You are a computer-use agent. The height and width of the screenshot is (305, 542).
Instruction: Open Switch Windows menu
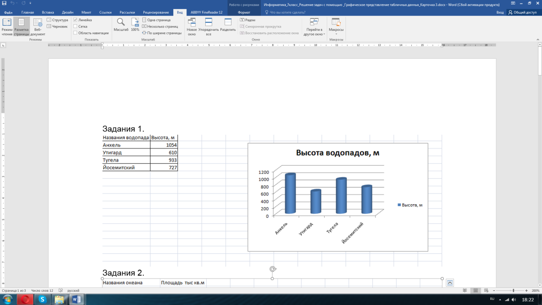pos(314,27)
